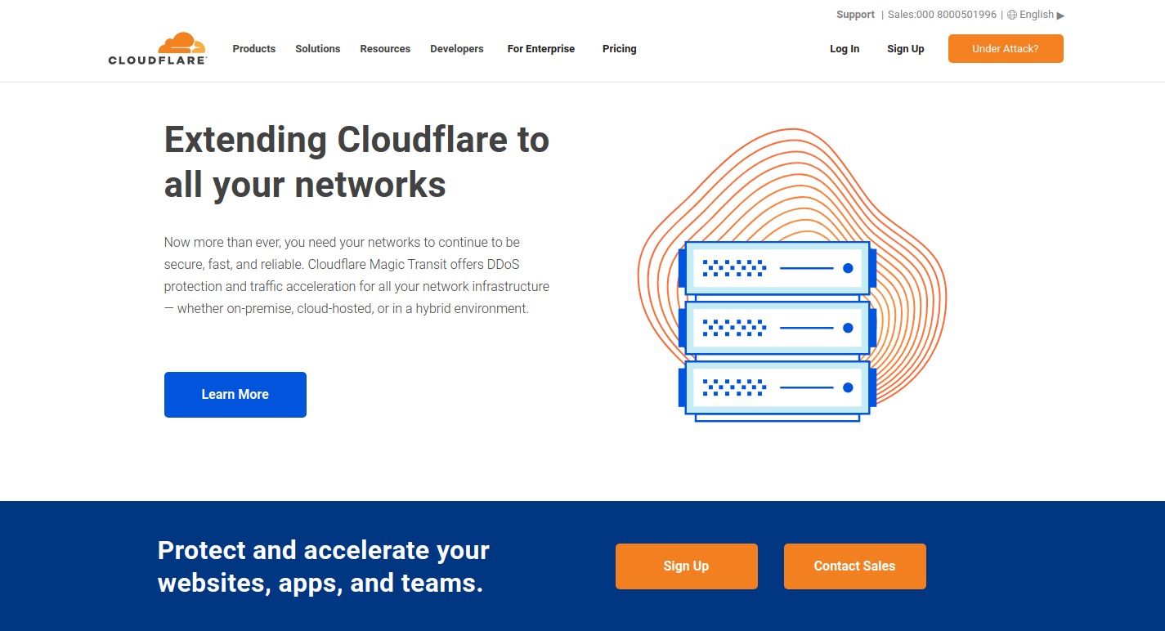Click Log In in the header
Viewport: 1165px width, 631px height.
pos(845,49)
